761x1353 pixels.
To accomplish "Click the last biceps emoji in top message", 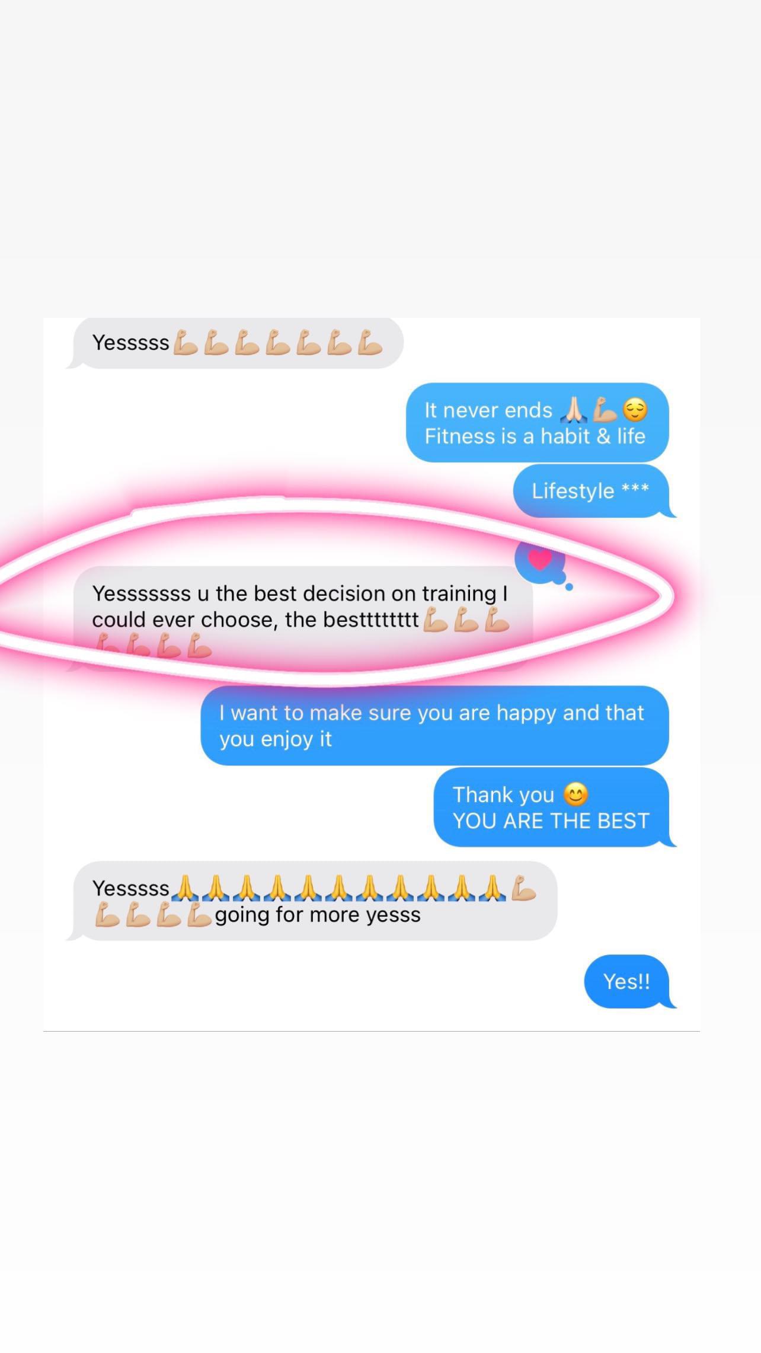I will [370, 343].
